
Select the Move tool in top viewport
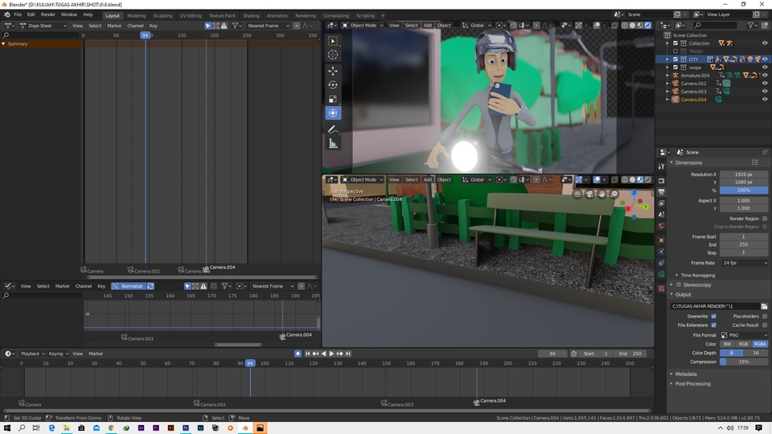[x=333, y=71]
